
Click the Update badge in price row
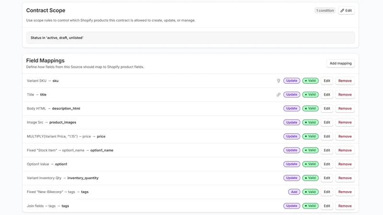tap(292, 137)
